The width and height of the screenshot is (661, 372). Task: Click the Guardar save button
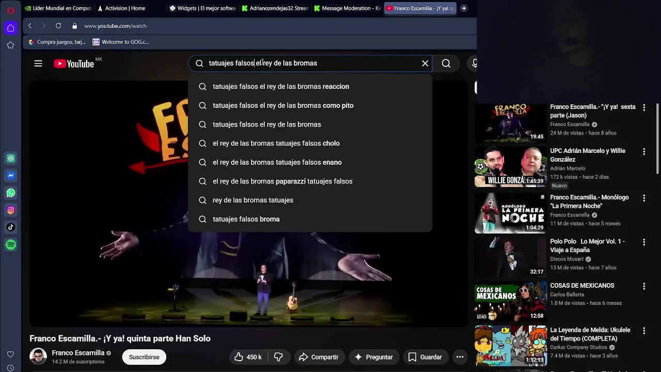(x=425, y=357)
